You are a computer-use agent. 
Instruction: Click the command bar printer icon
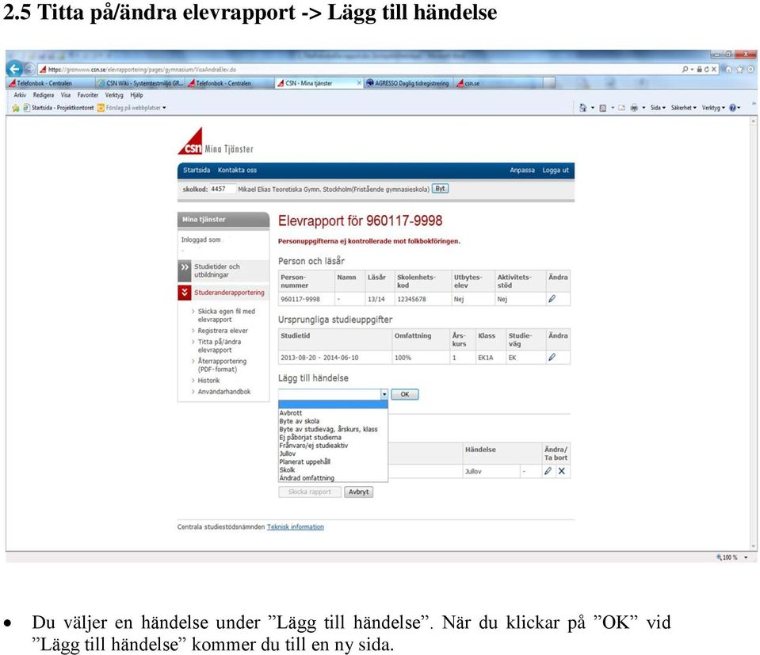tap(634, 108)
